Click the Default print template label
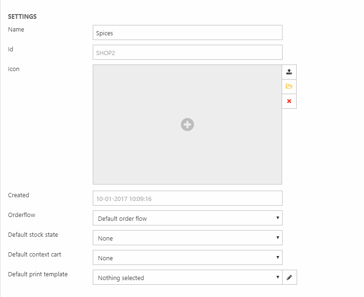Viewport: 364px width, 297px height. [x=38, y=274]
